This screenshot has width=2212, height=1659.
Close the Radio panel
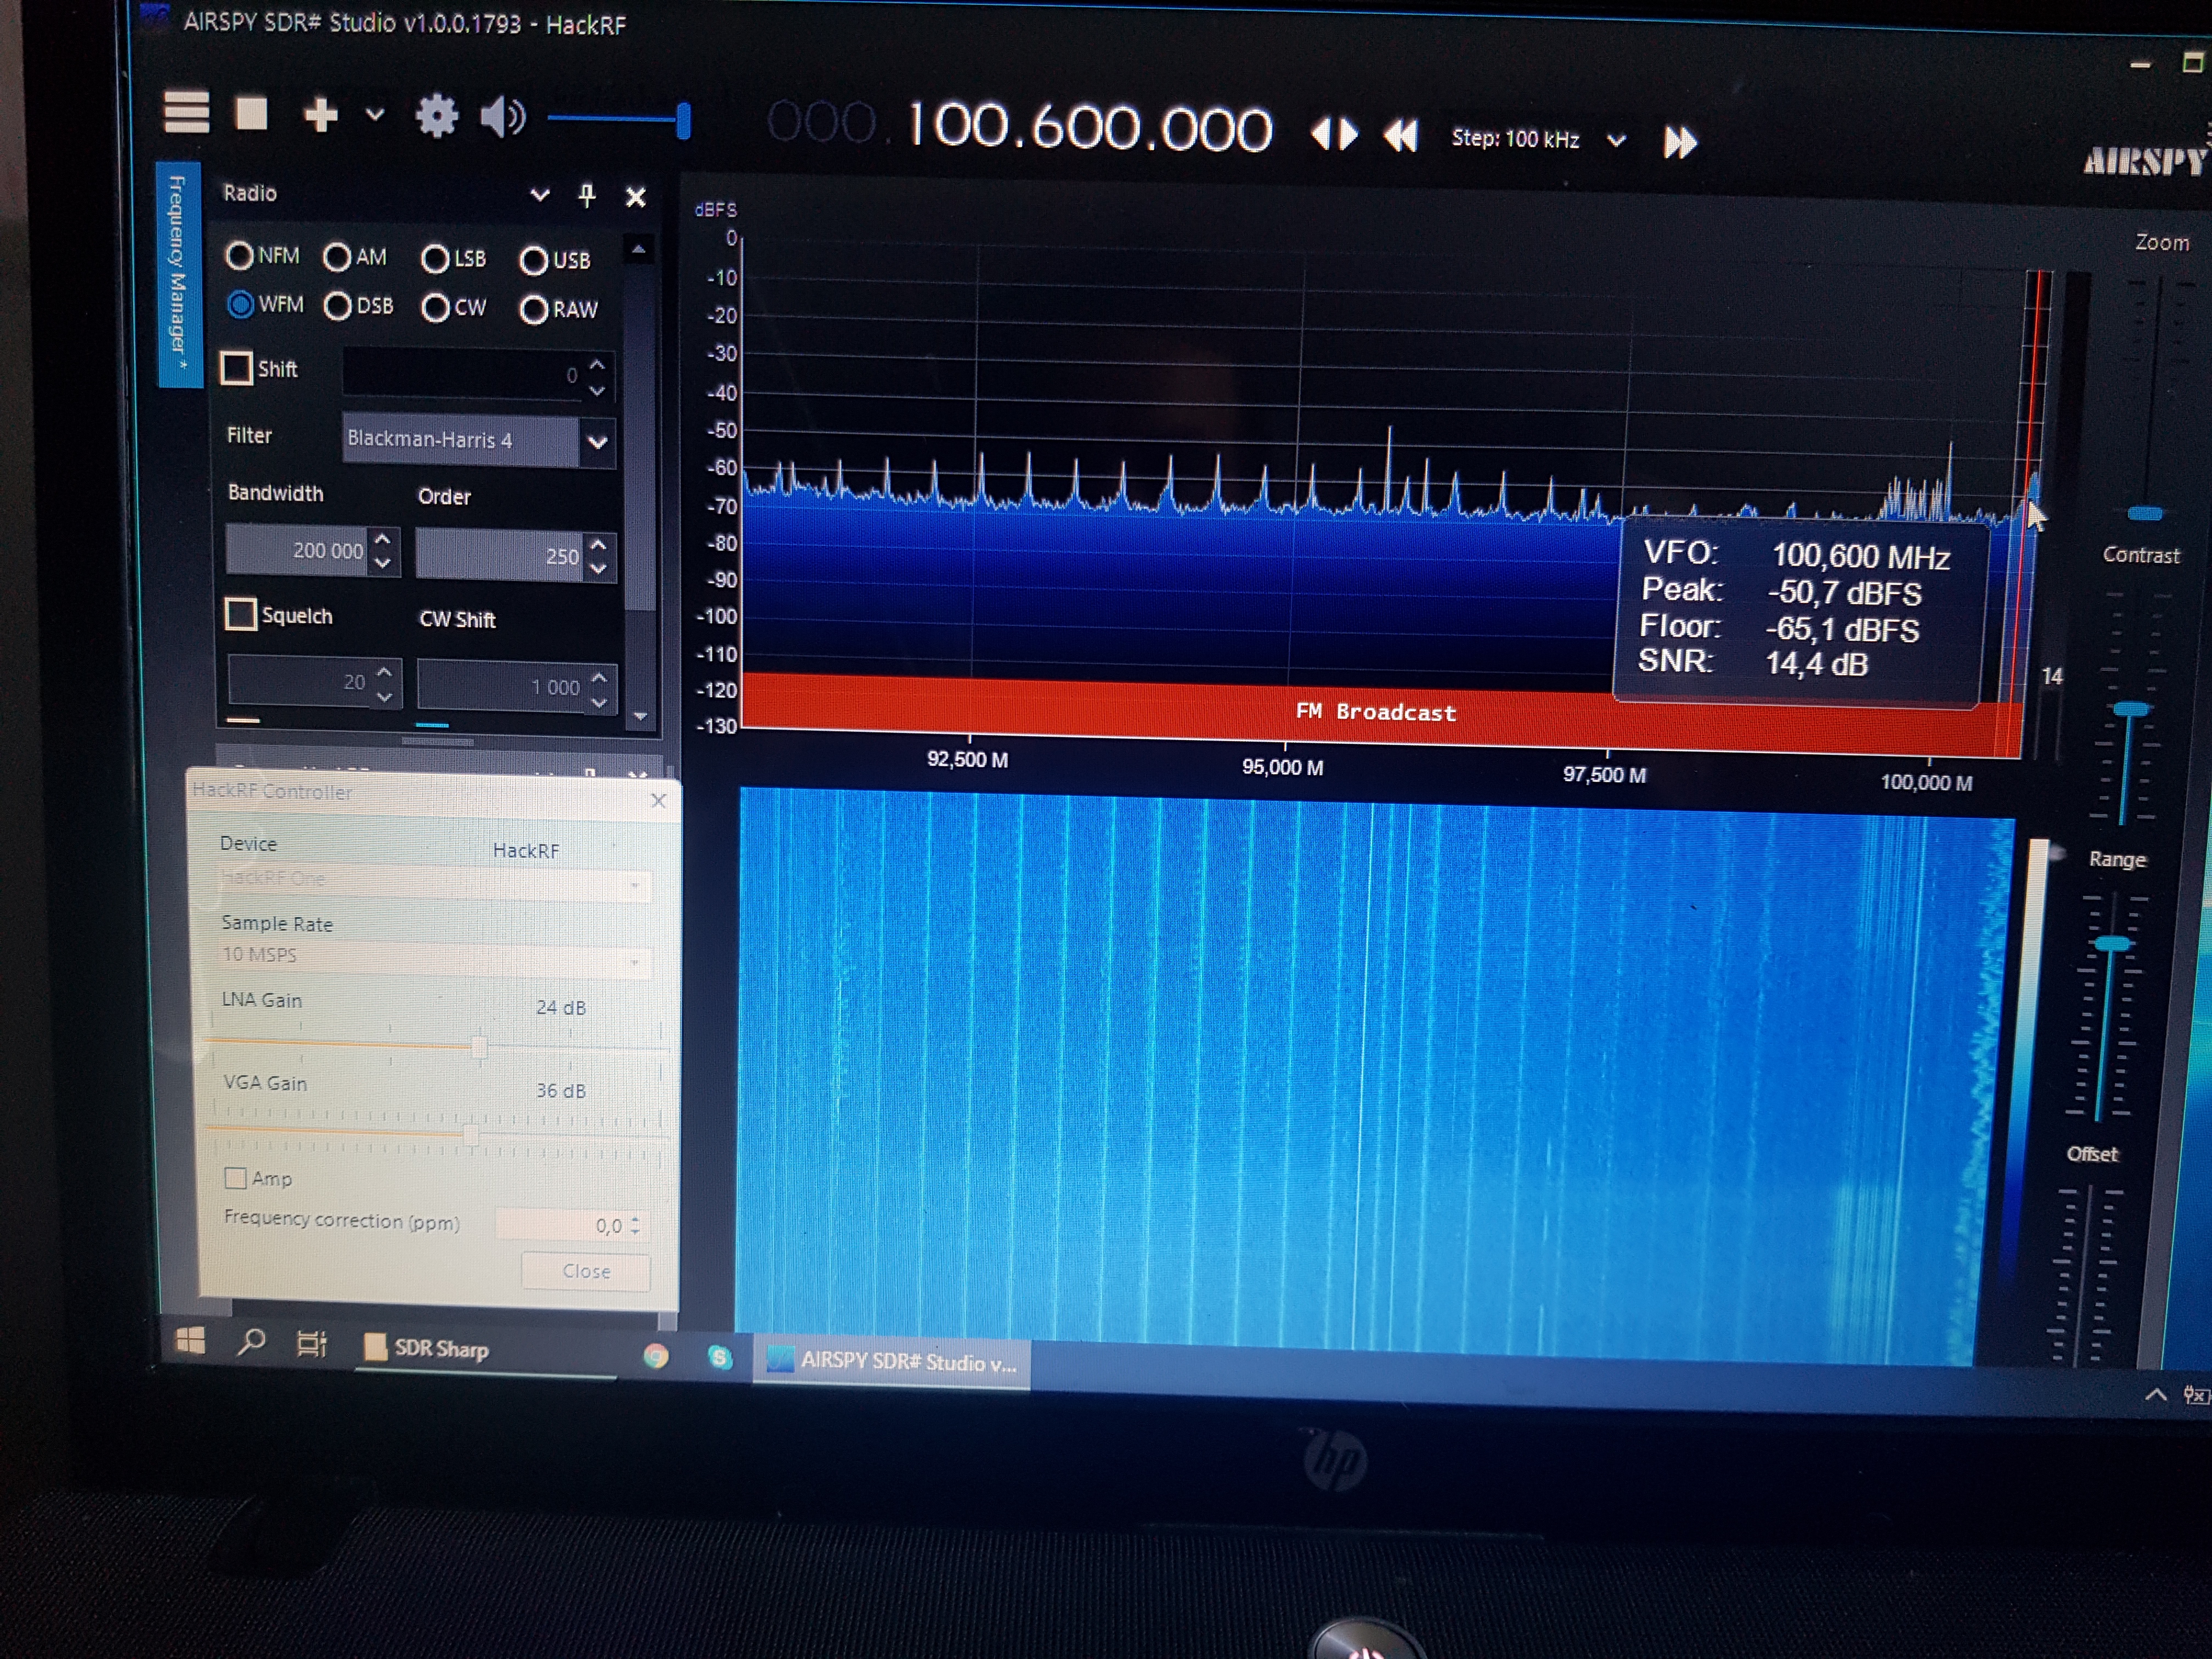(635, 197)
